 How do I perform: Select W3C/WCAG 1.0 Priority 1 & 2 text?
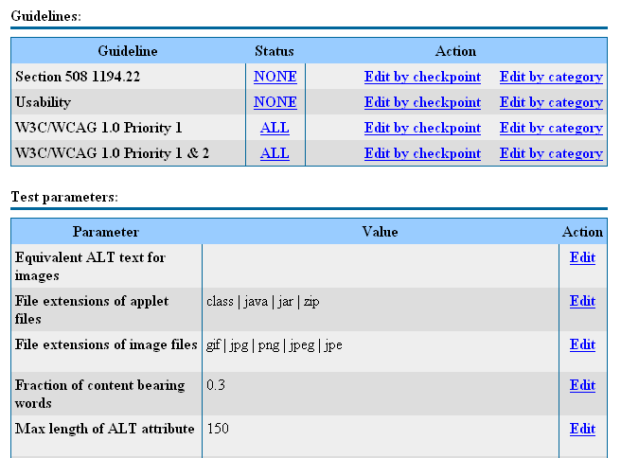coord(112,153)
